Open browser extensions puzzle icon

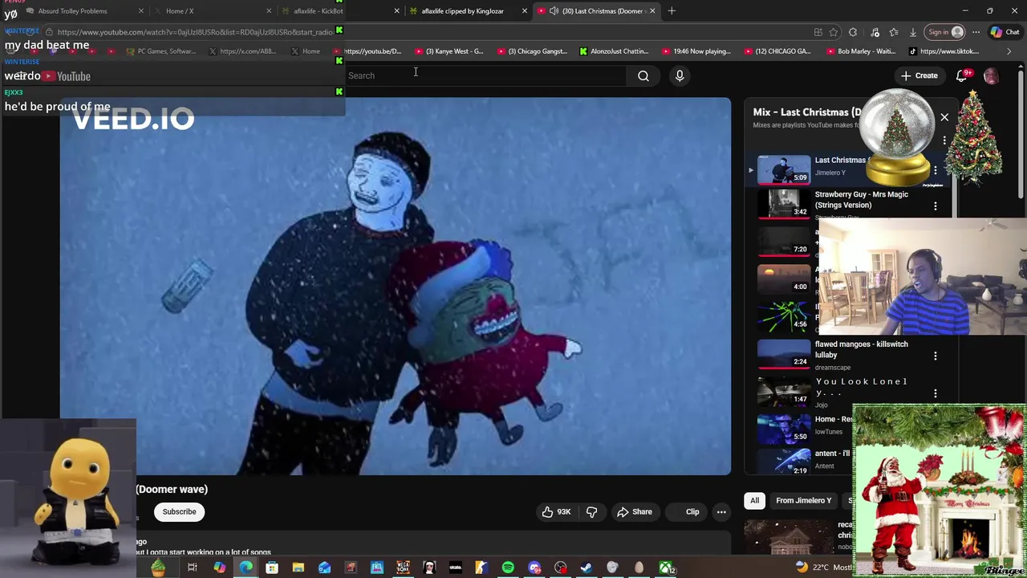[x=853, y=32]
